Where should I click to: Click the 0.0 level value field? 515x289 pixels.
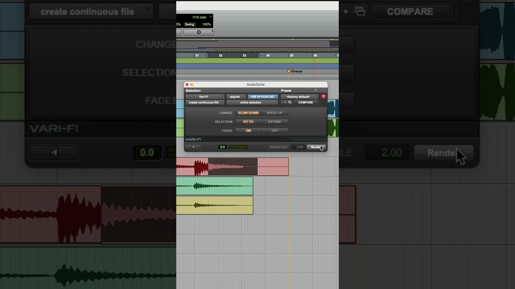222,147
